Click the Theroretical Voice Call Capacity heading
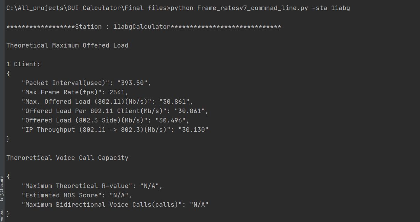The width and height of the screenshot is (420, 222). (x=67, y=158)
